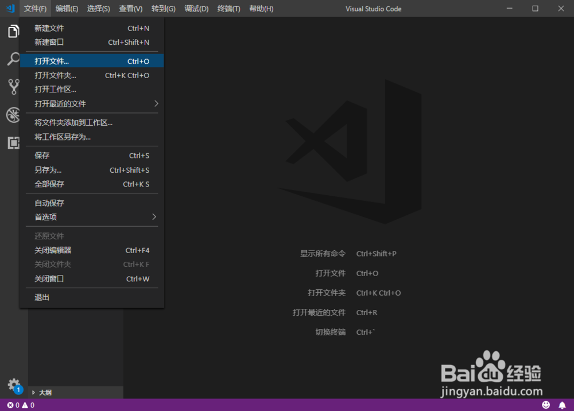Toggle 自动保存 menu option
574x411 pixels.
[92, 203]
